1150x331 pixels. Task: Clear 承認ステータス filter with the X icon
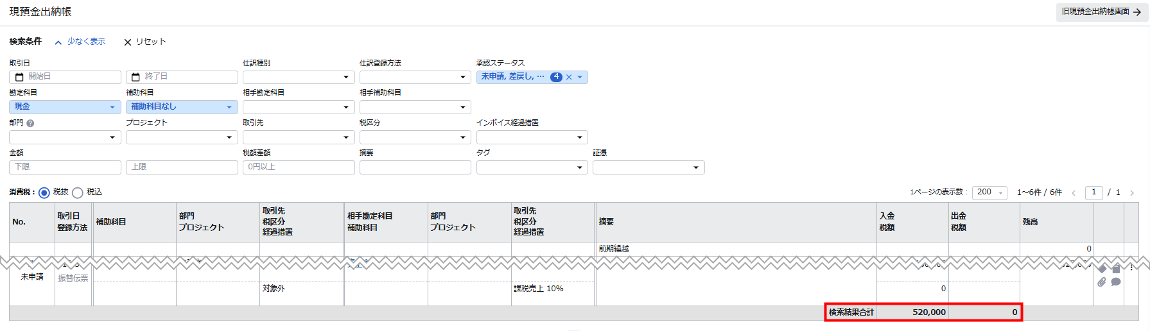569,77
